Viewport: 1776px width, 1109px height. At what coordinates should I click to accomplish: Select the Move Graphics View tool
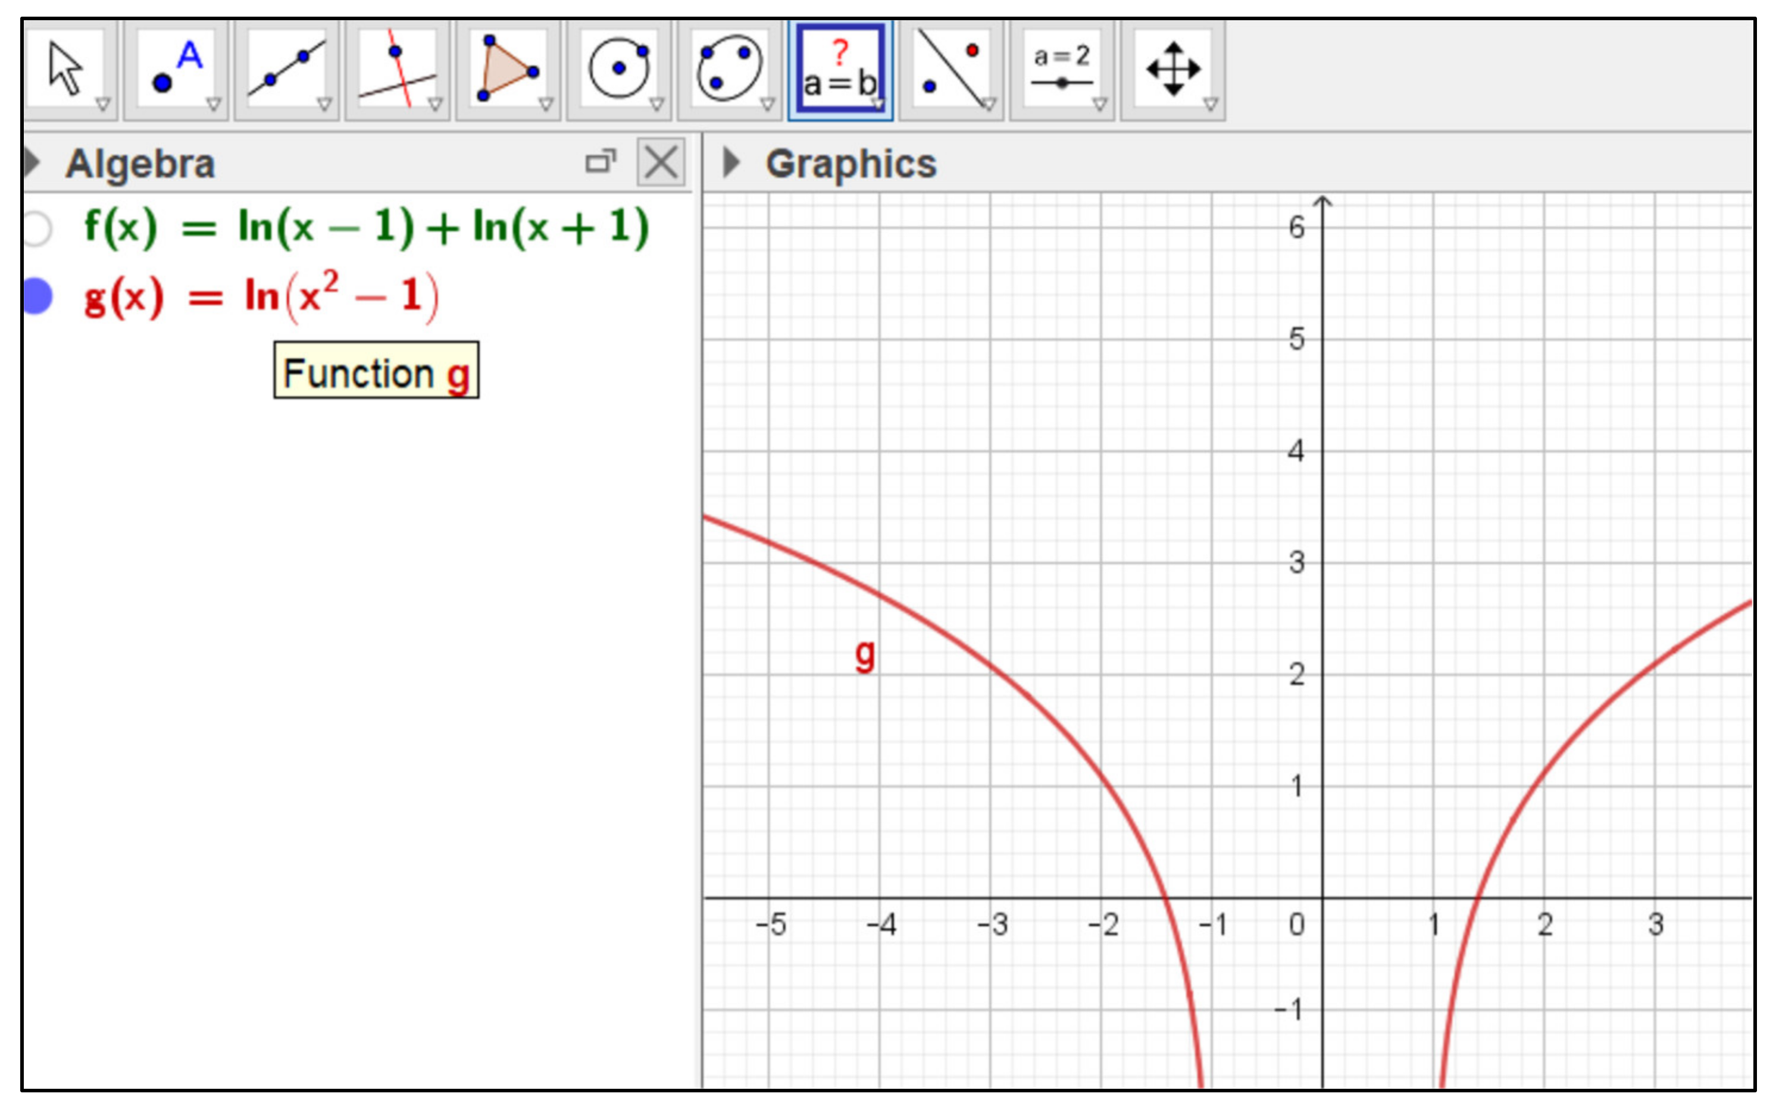[1173, 70]
